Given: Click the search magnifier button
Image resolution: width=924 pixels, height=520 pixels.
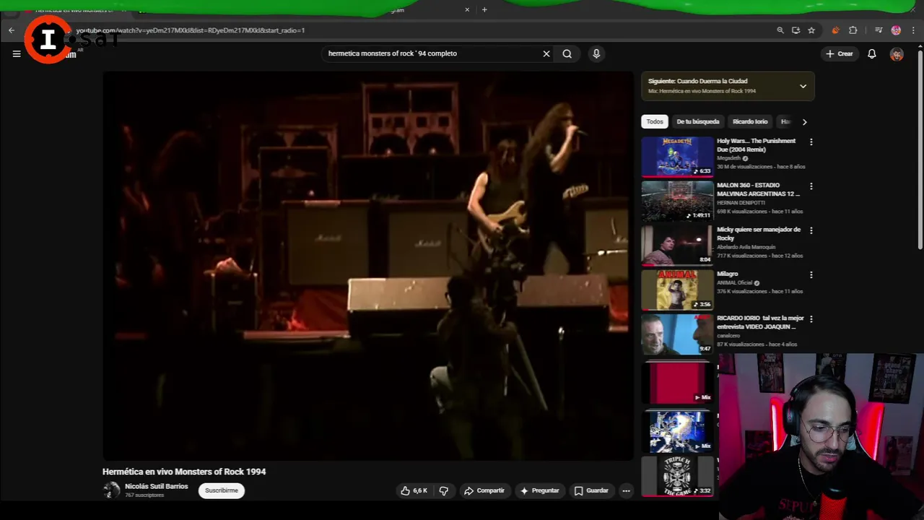Looking at the screenshot, I should [x=567, y=53].
